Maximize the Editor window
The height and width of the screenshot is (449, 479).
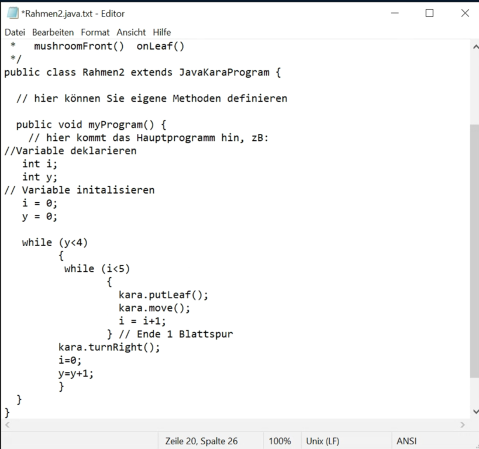pos(429,13)
